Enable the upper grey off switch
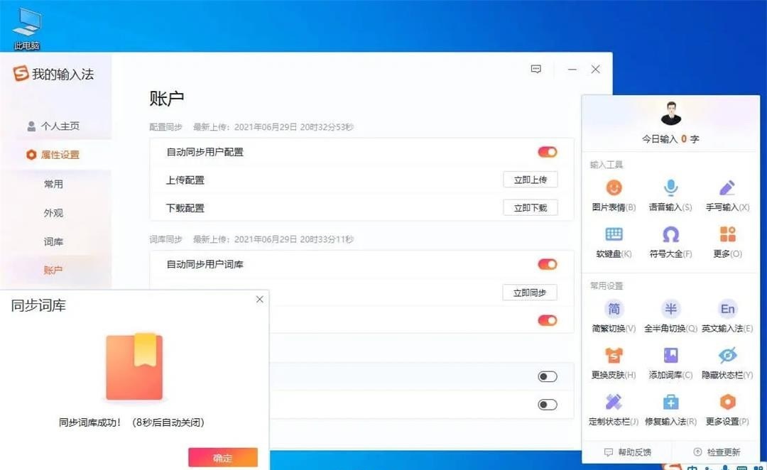767x470 pixels. (548, 376)
